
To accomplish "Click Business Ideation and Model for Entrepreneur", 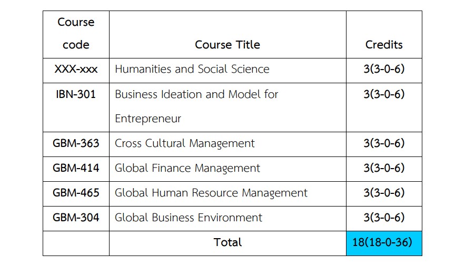I will (x=196, y=106).
